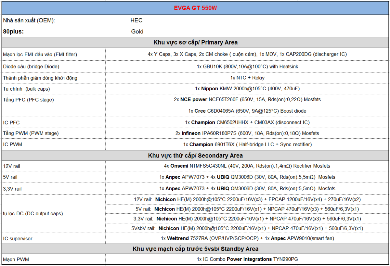Select the Onsemi NTMFS5C430NL rectifier cell
Screen dimensions: 390x266
click(247, 166)
